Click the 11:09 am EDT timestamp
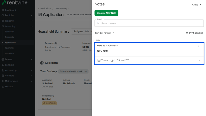 tap(121, 60)
